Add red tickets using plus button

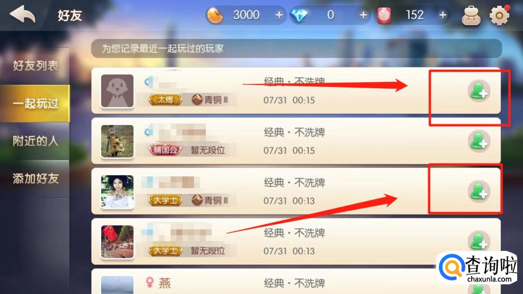(443, 15)
